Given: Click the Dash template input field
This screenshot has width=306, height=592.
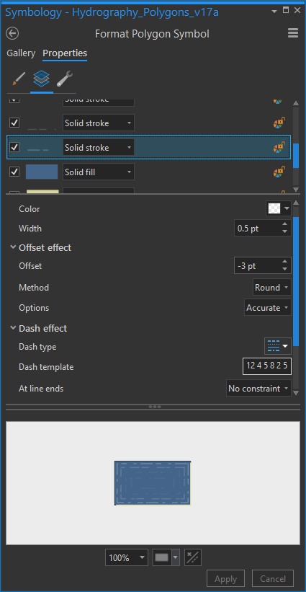Looking at the screenshot, I should click(267, 366).
